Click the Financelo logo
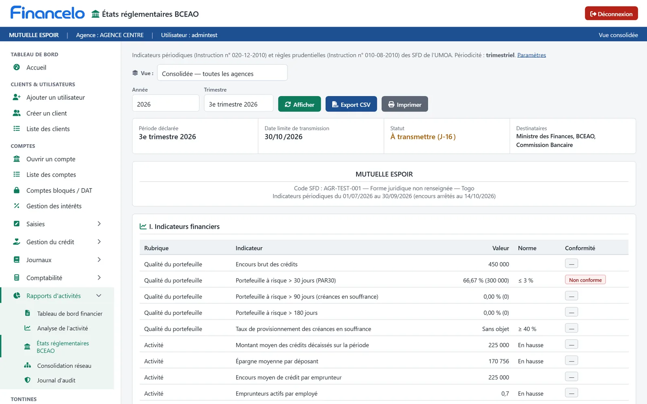647x404 pixels. point(48,13)
